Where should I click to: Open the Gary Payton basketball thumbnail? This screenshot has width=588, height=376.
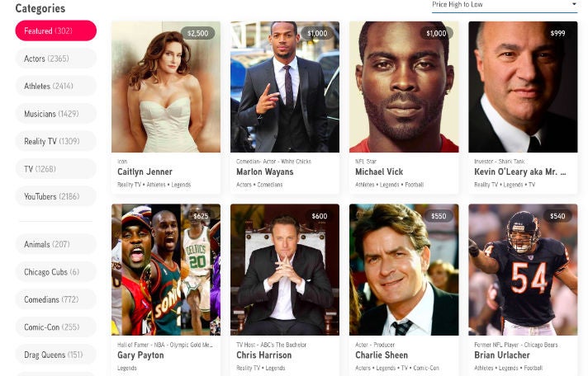(166, 270)
